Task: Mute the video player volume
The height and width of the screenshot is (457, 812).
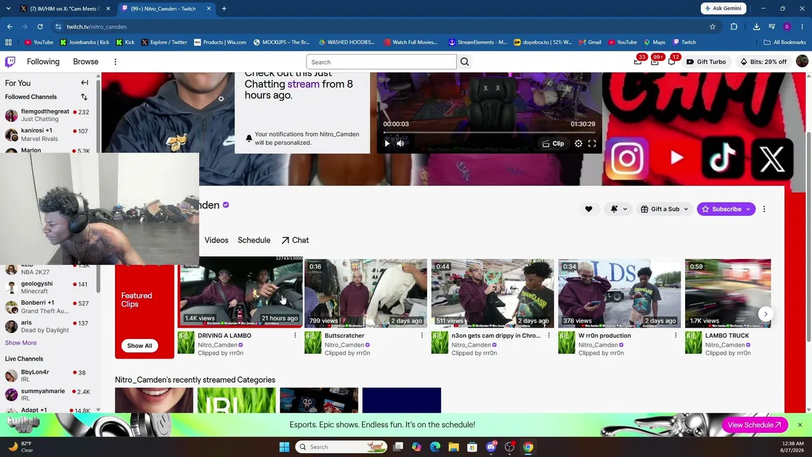Action: [400, 144]
